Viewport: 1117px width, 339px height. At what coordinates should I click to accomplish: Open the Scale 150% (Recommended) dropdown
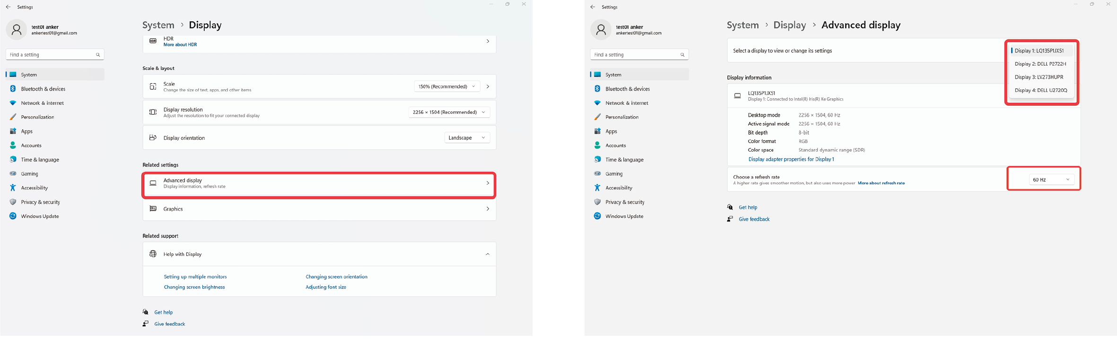pos(447,86)
